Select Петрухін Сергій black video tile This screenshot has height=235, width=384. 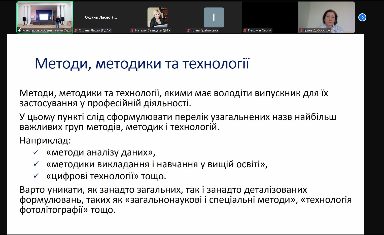270,17
